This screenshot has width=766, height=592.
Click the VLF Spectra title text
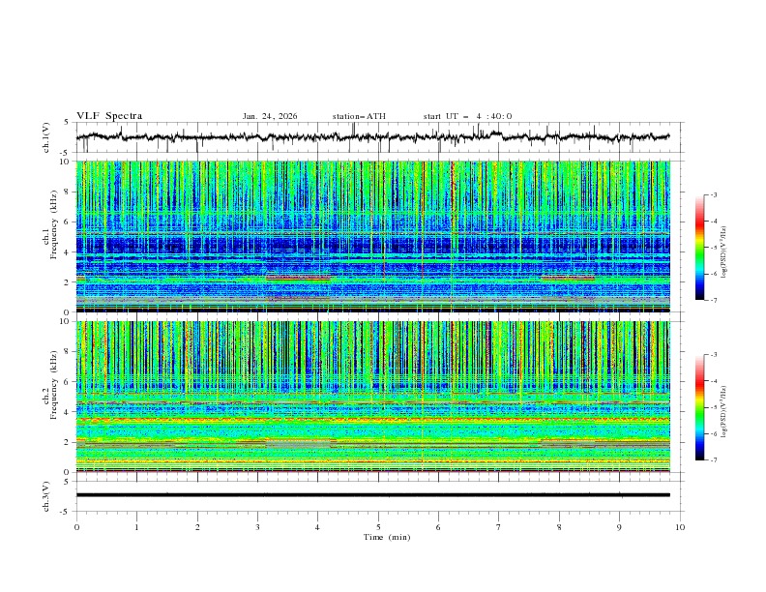point(109,116)
